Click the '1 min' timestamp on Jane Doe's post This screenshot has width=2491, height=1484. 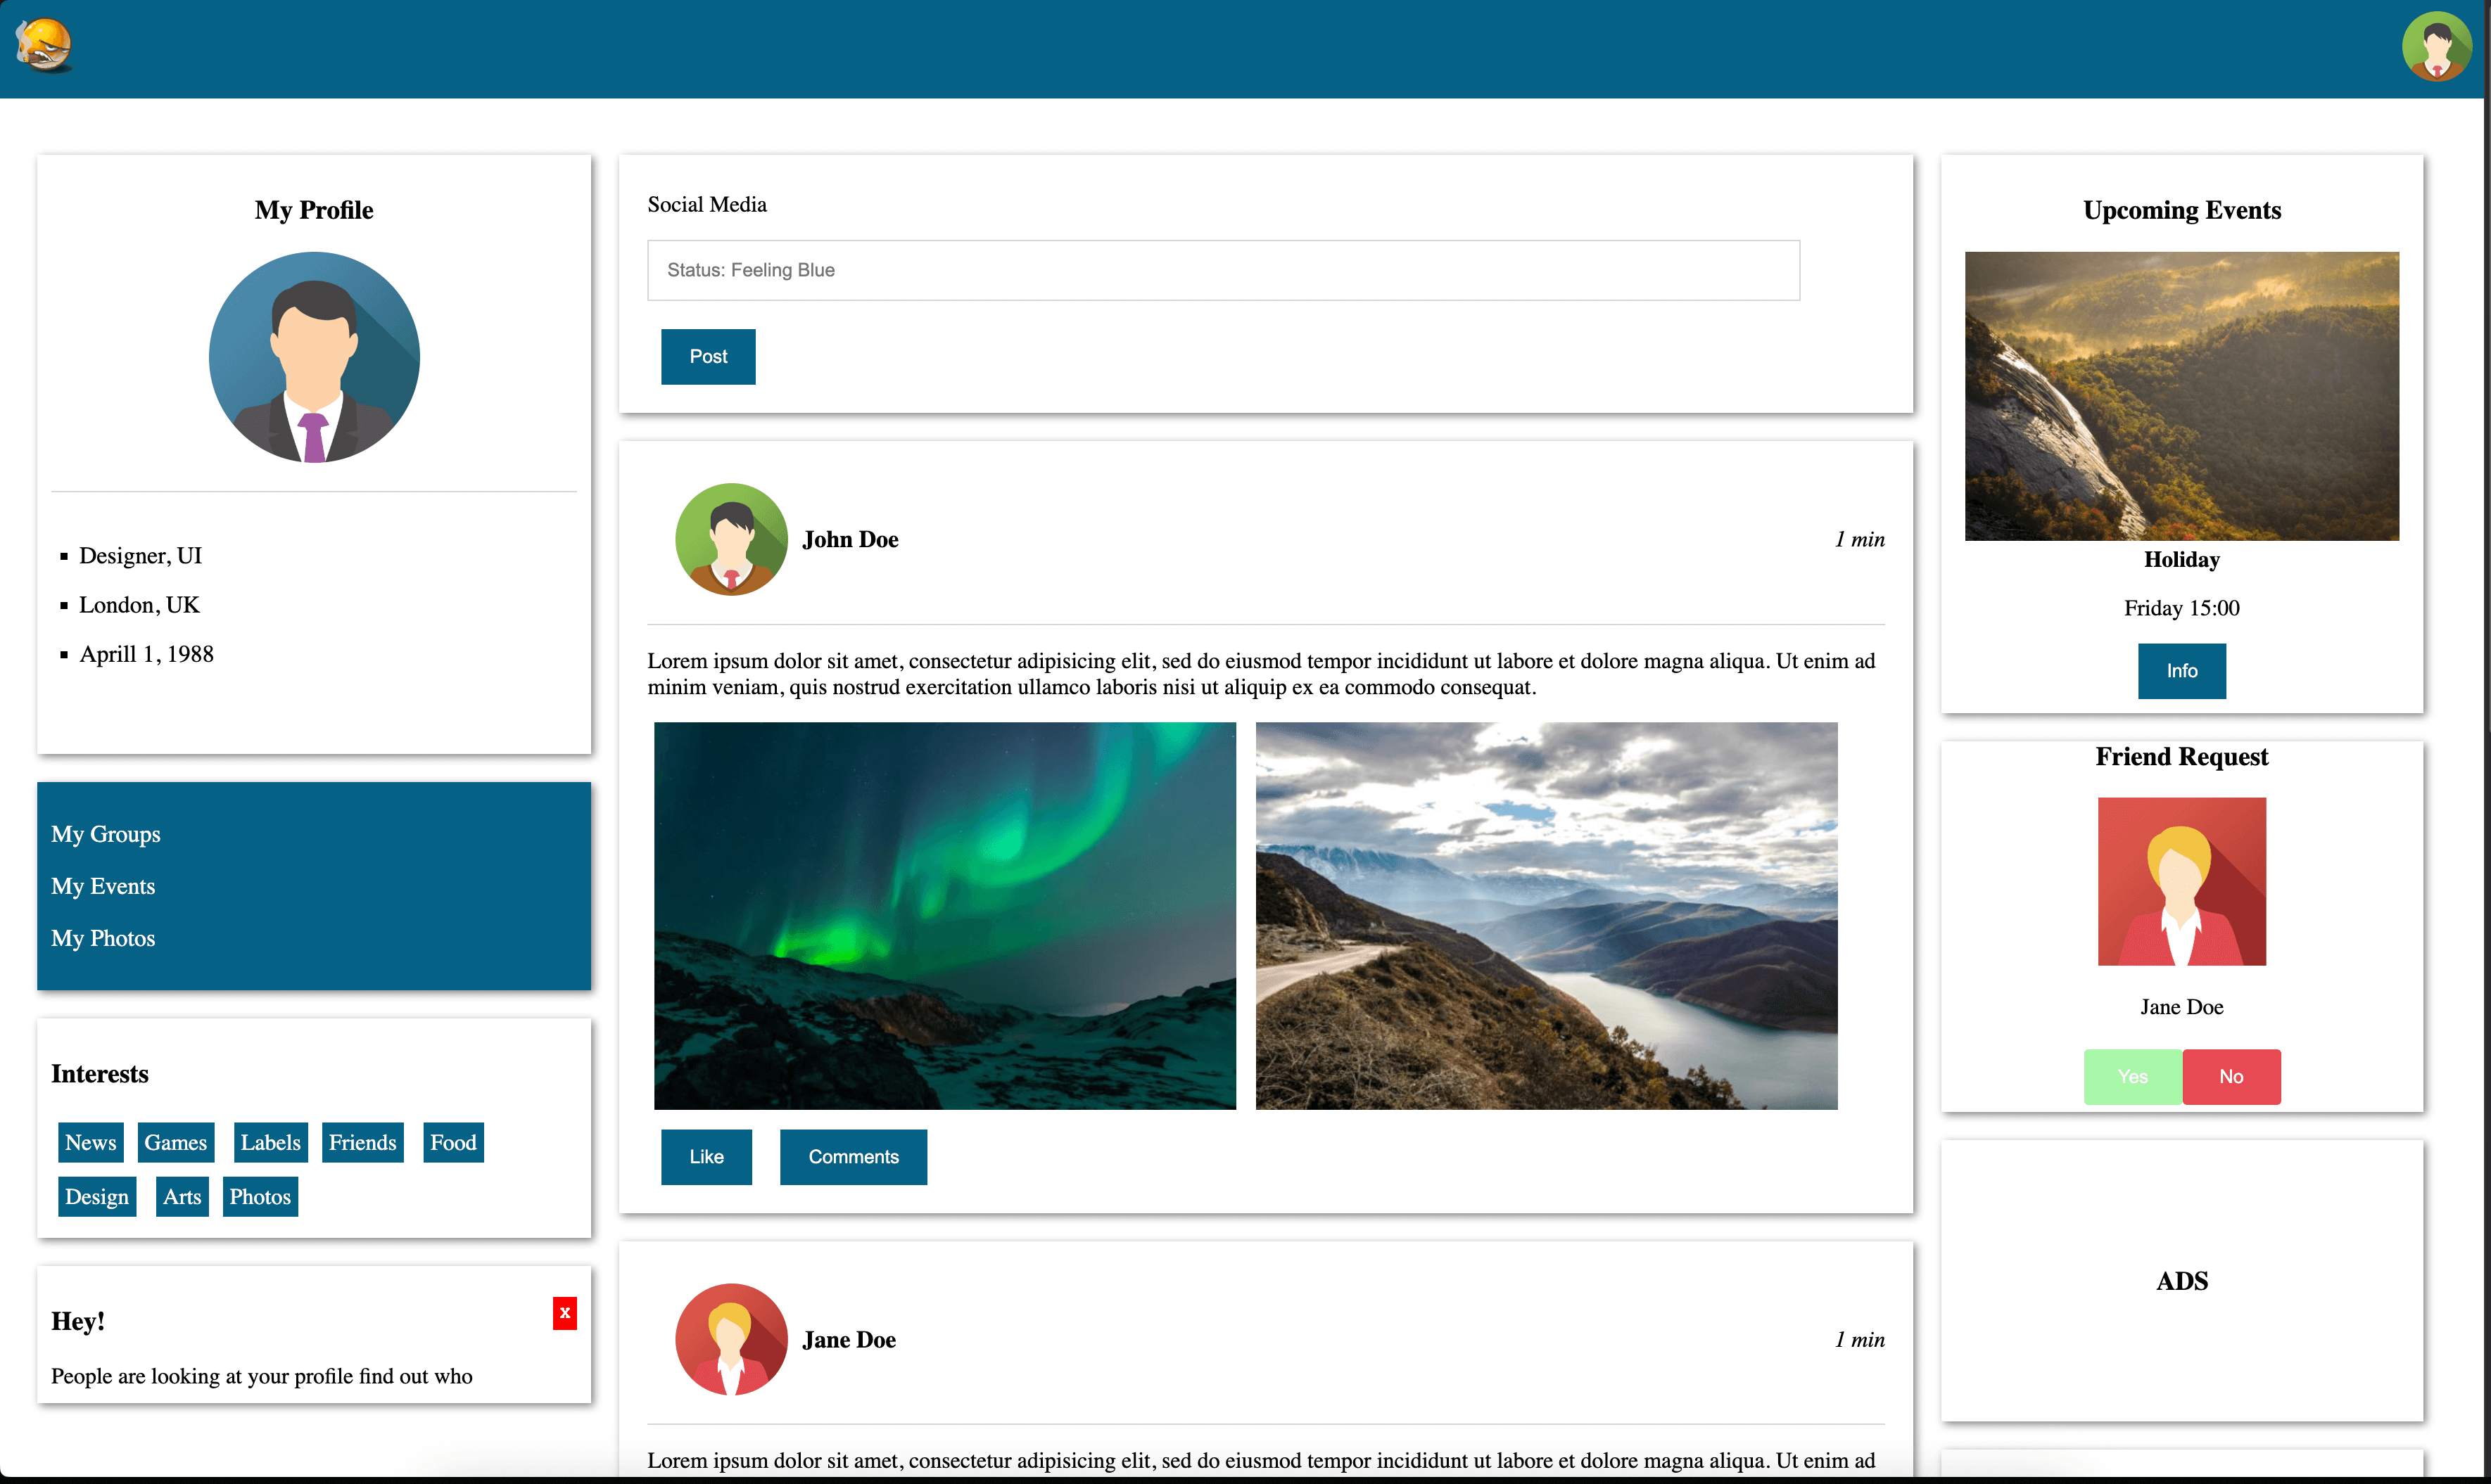(x=1860, y=1340)
